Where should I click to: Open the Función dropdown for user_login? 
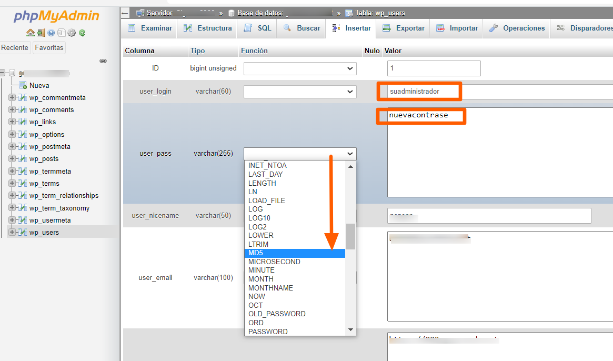(300, 92)
